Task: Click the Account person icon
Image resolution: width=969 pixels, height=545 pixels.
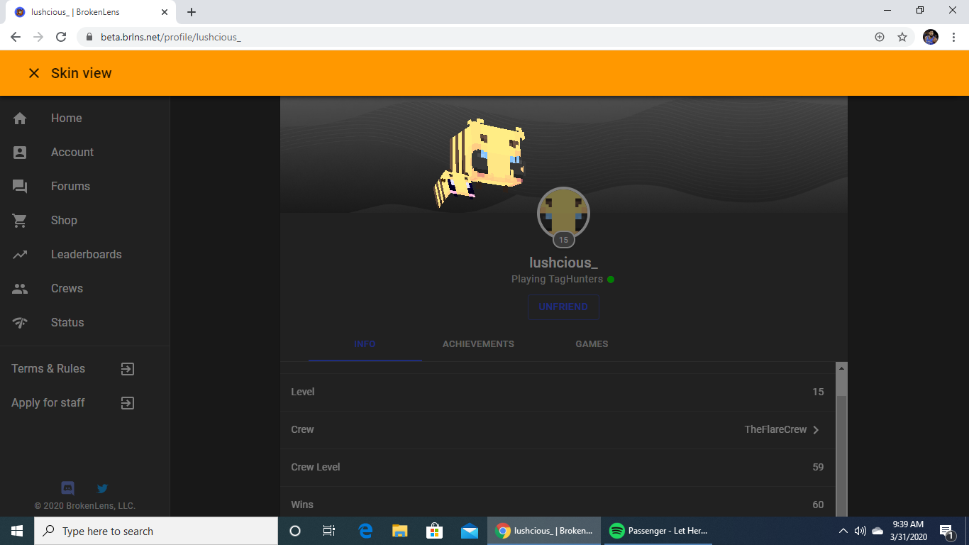Action: tap(20, 153)
